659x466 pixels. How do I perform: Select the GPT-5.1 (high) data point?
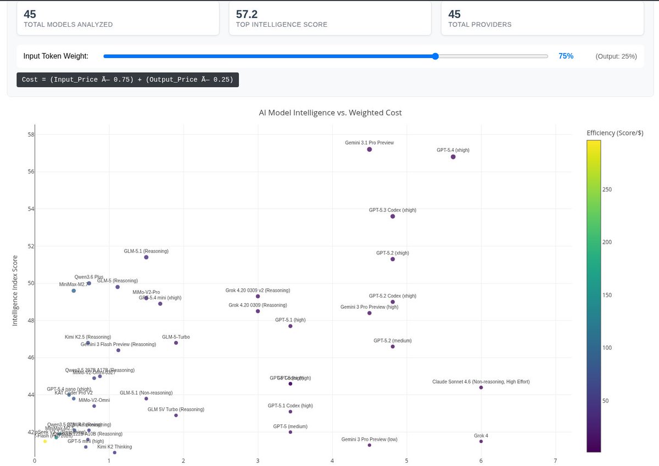point(291,326)
